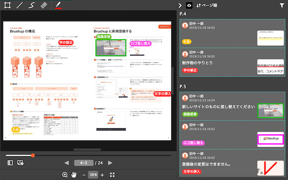Select the 画像差替 annotation label on page
The height and width of the screenshot is (180, 288).
(104, 37)
